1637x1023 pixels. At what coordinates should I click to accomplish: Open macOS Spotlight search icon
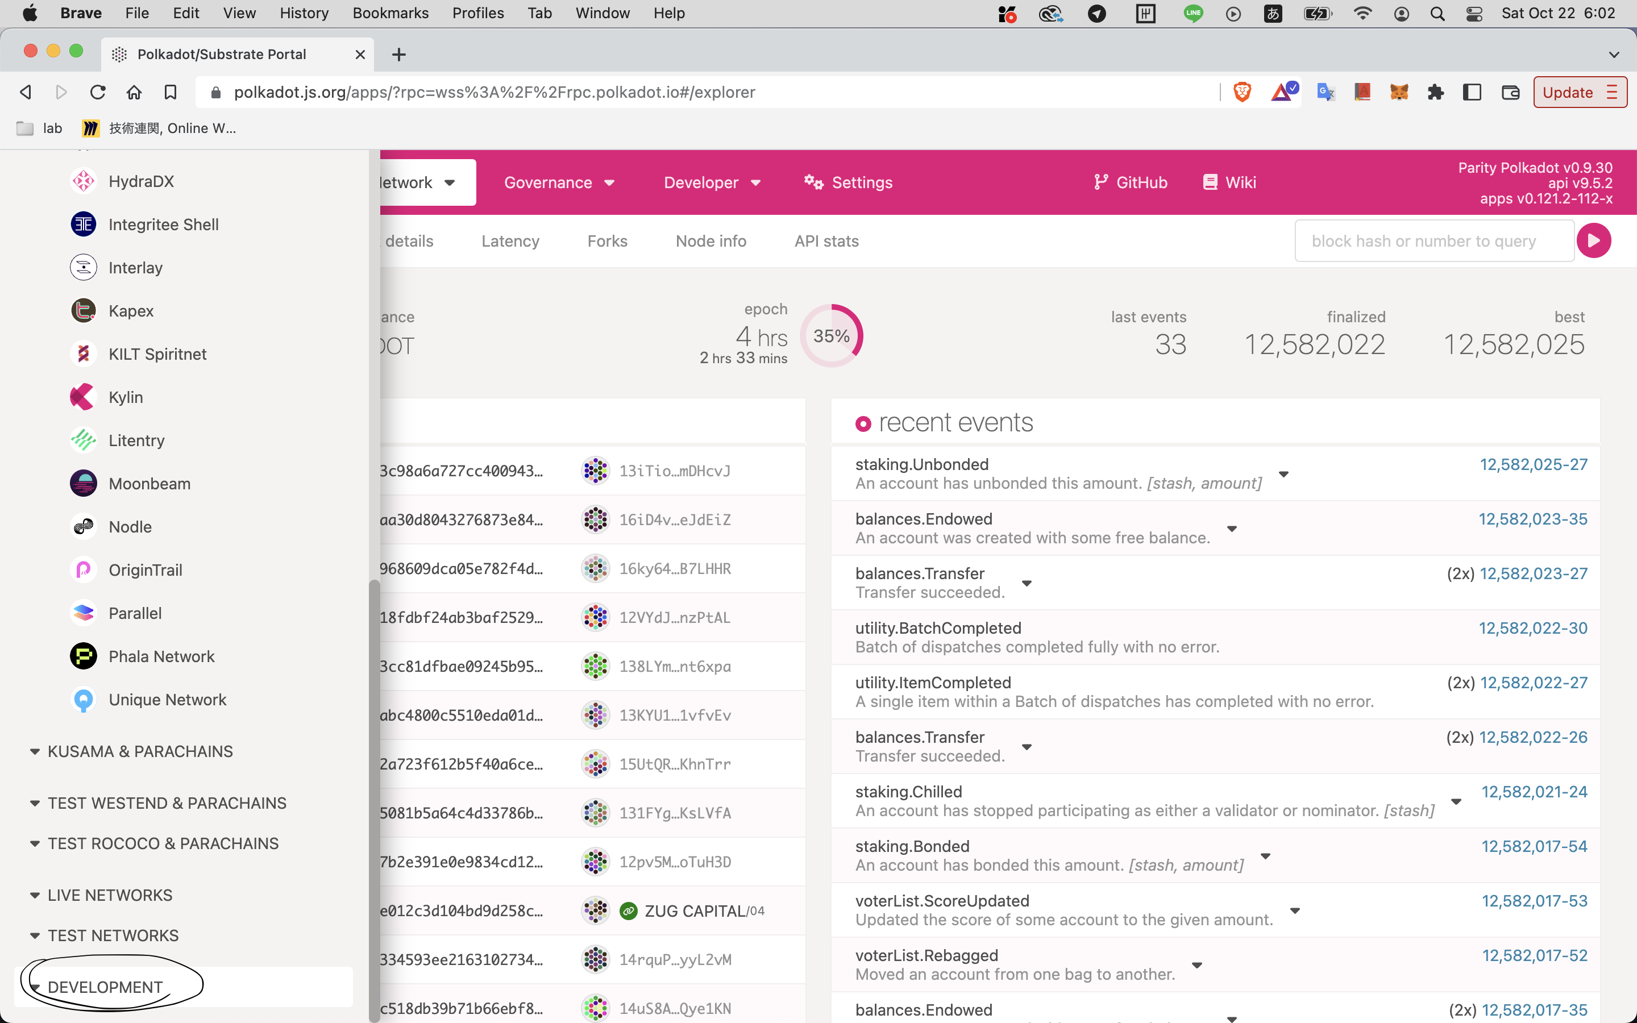coord(1437,14)
